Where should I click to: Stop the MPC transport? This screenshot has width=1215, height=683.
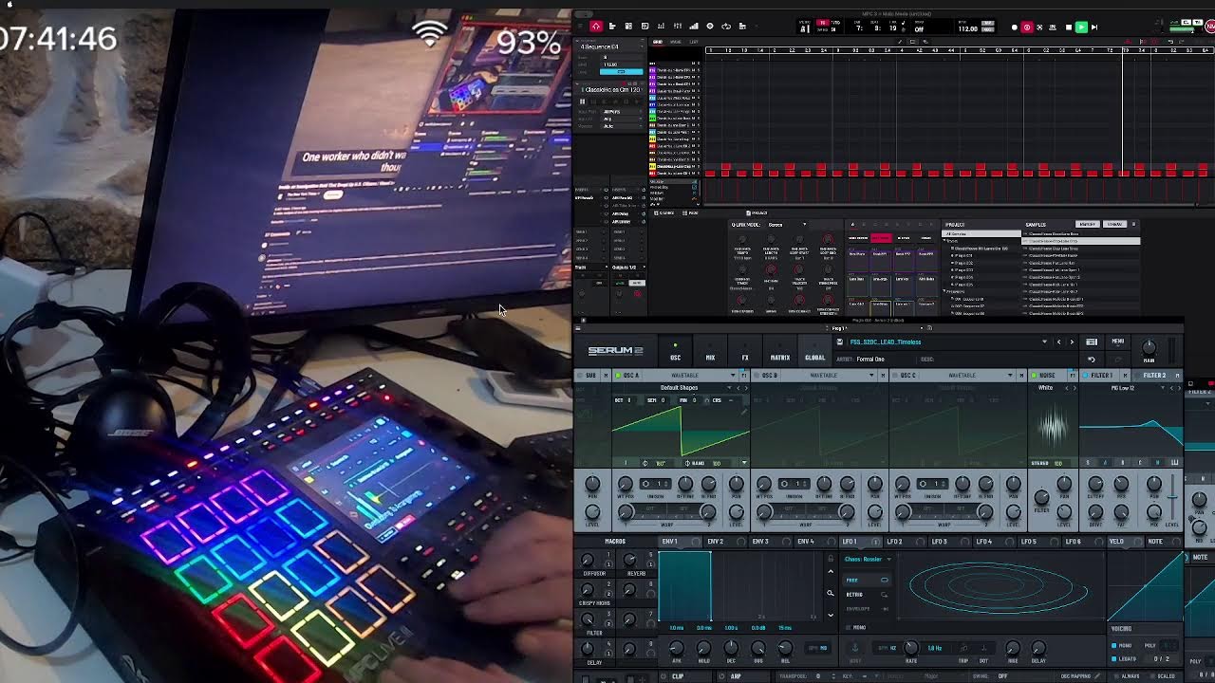coord(1068,28)
